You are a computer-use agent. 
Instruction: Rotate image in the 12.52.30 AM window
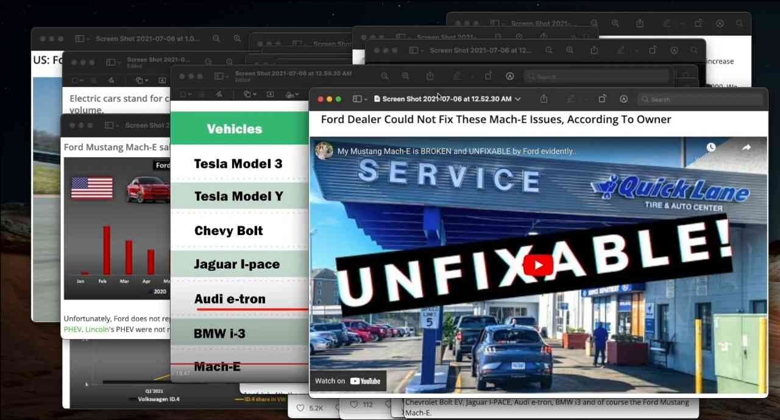point(602,99)
